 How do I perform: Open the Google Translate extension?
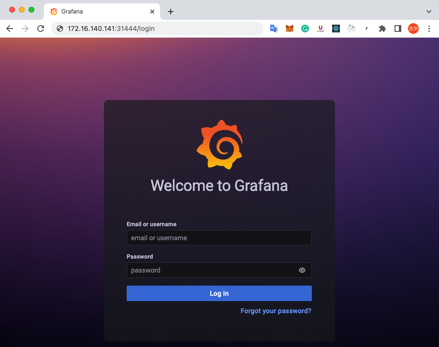[274, 29]
